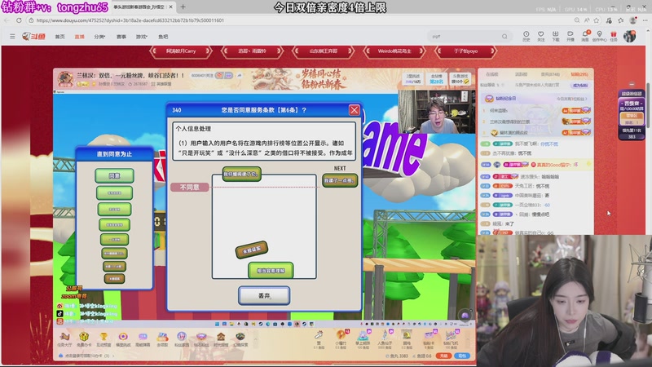Click the 放弃 give up button
Screen dimensions: 652x367
pos(264,295)
